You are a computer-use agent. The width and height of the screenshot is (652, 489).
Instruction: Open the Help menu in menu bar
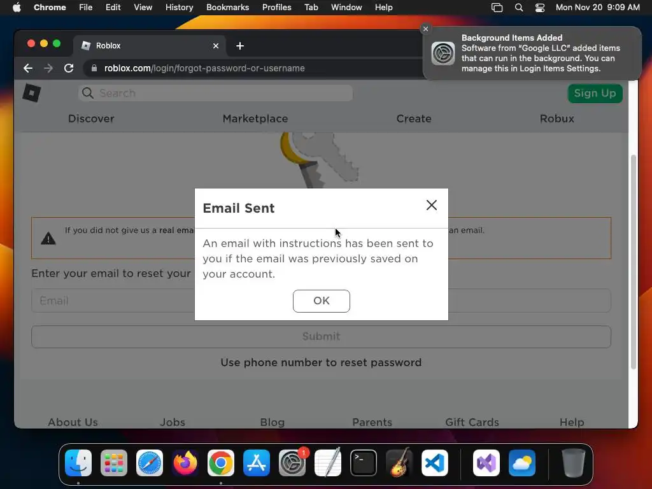point(383,7)
